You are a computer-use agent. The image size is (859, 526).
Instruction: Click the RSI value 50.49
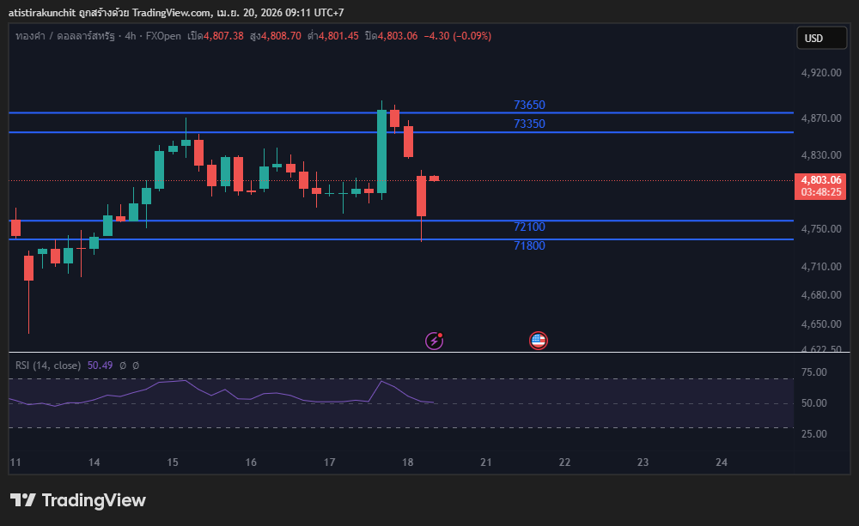[100, 366]
